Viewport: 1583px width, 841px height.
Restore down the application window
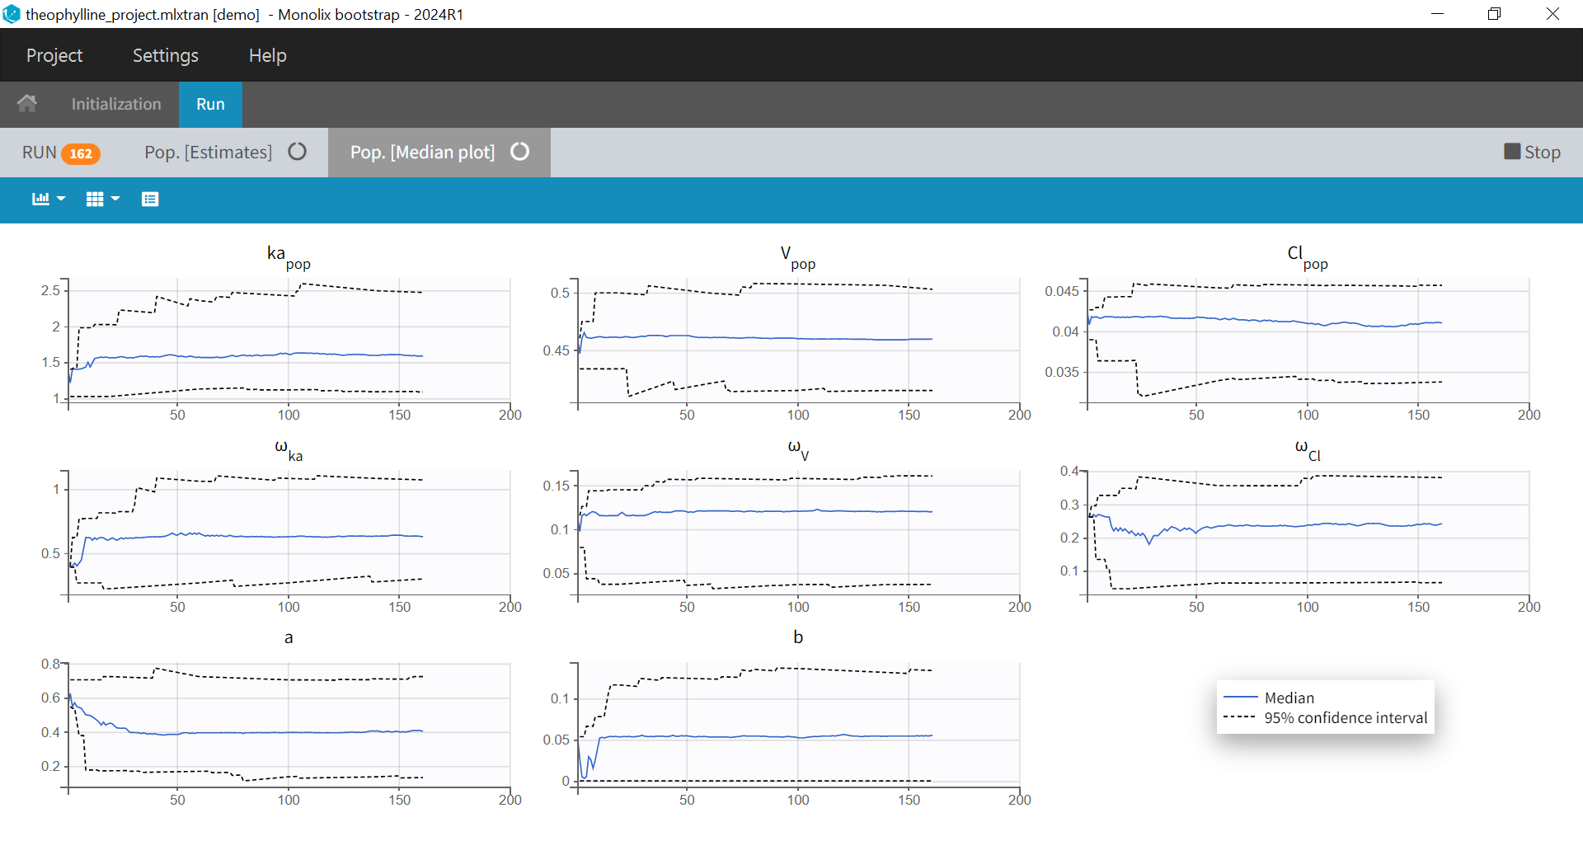[x=1494, y=14]
